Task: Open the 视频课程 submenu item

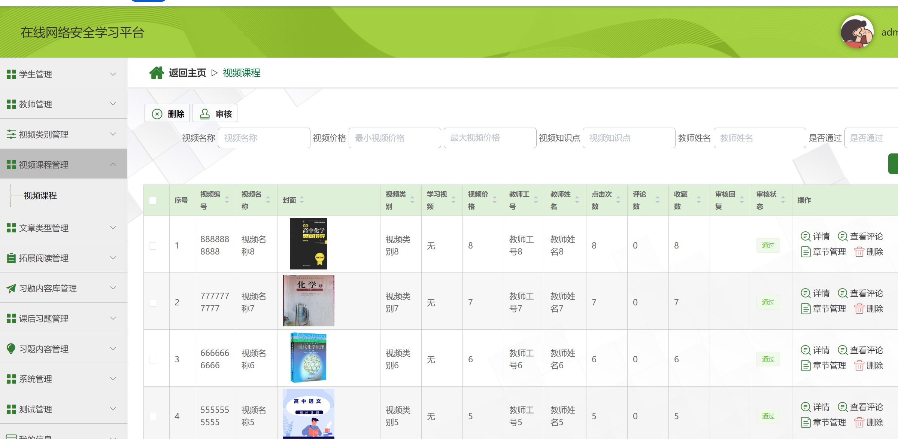Action: tap(40, 195)
